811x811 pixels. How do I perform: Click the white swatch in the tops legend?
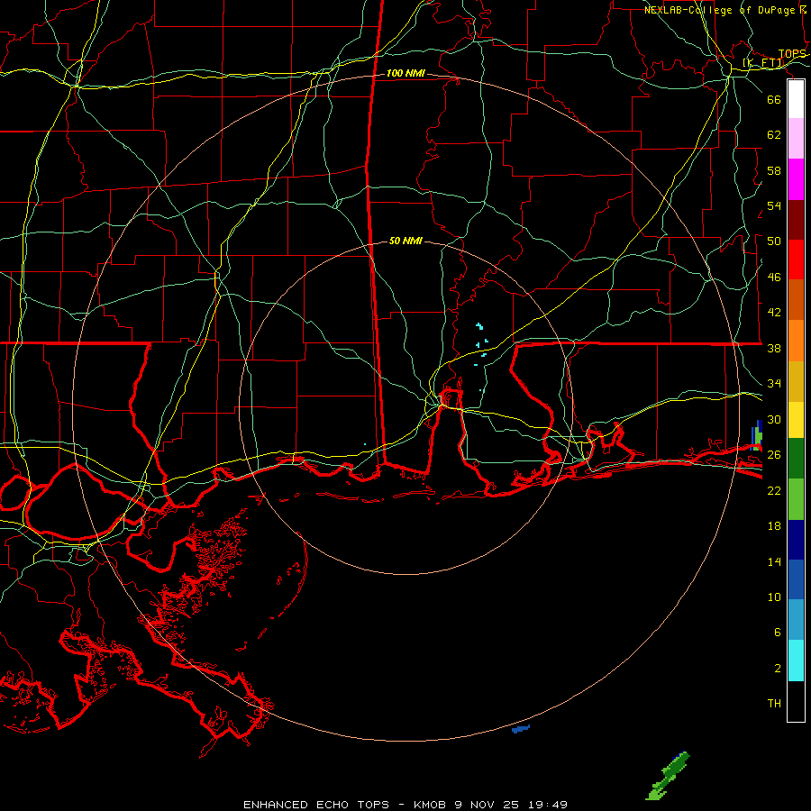pyautogui.click(x=796, y=99)
